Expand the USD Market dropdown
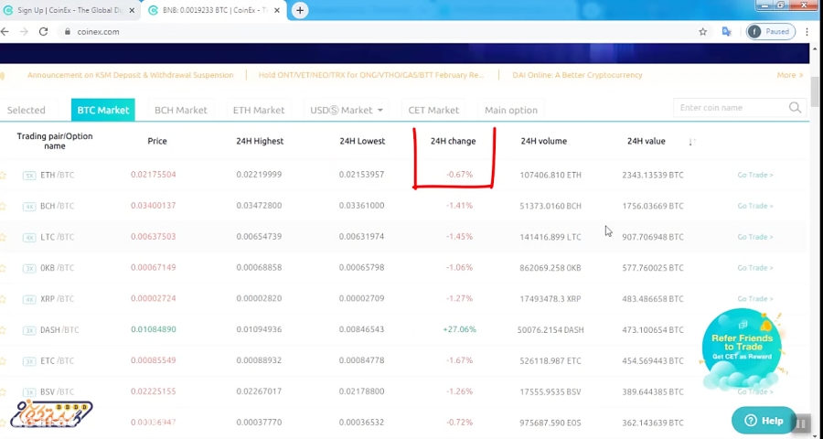The width and height of the screenshot is (823, 439). point(347,111)
